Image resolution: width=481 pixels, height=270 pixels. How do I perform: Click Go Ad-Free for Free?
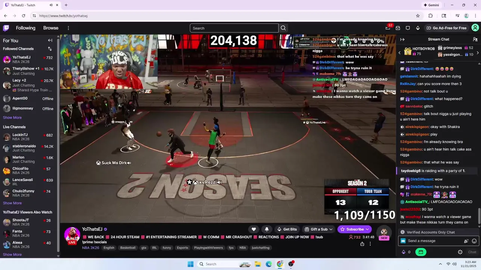pyautogui.click(x=446, y=28)
